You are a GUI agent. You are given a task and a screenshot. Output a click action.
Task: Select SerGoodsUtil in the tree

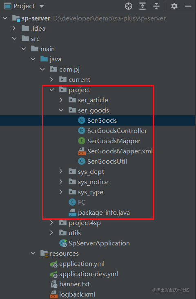tap(107, 162)
